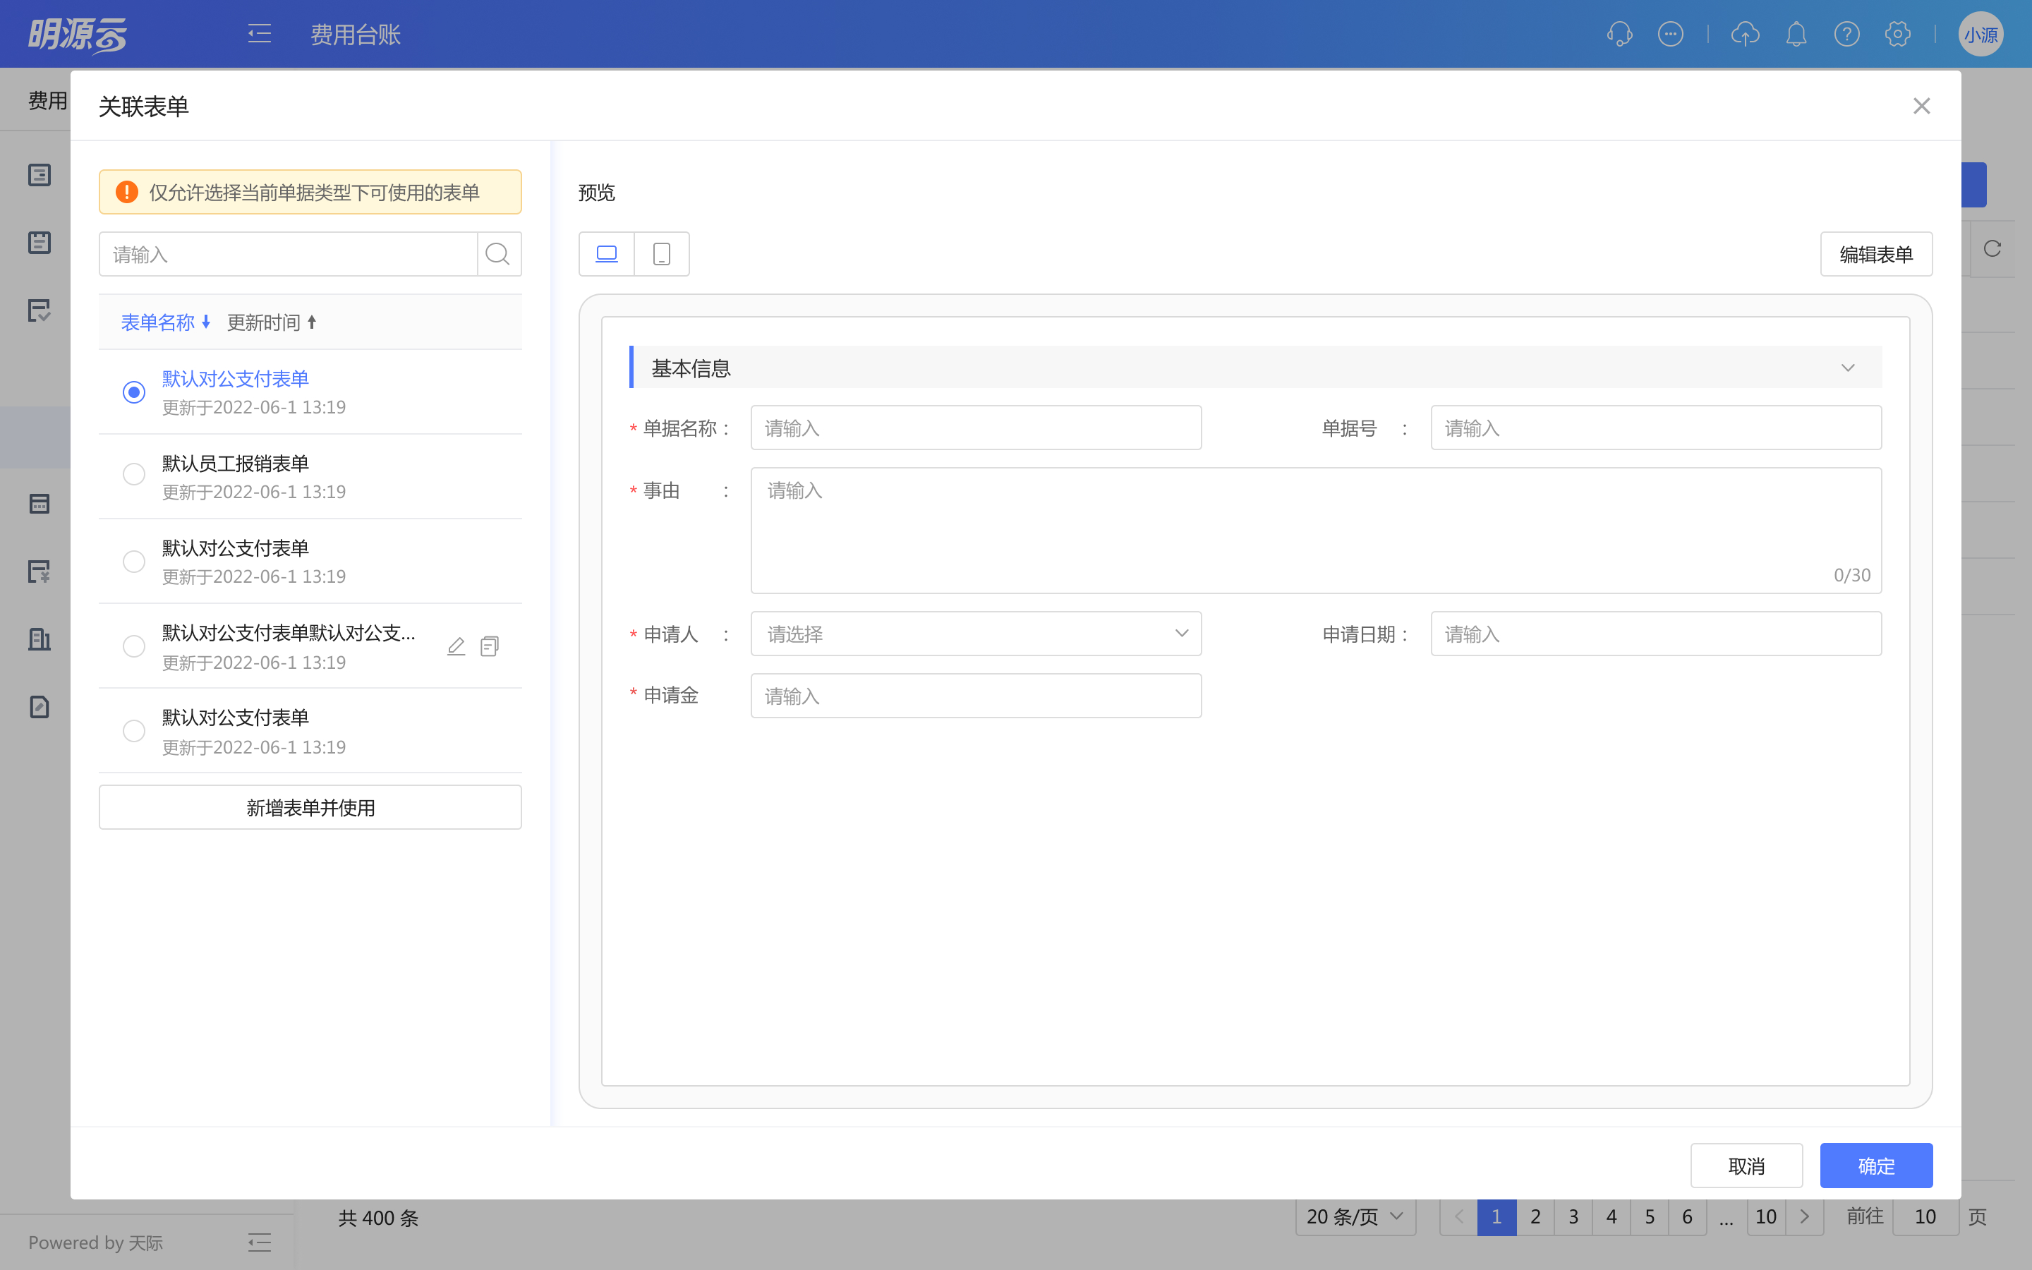Click the copy icon on form row
Viewport: 2032px width, 1270px height.
[x=490, y=646]
